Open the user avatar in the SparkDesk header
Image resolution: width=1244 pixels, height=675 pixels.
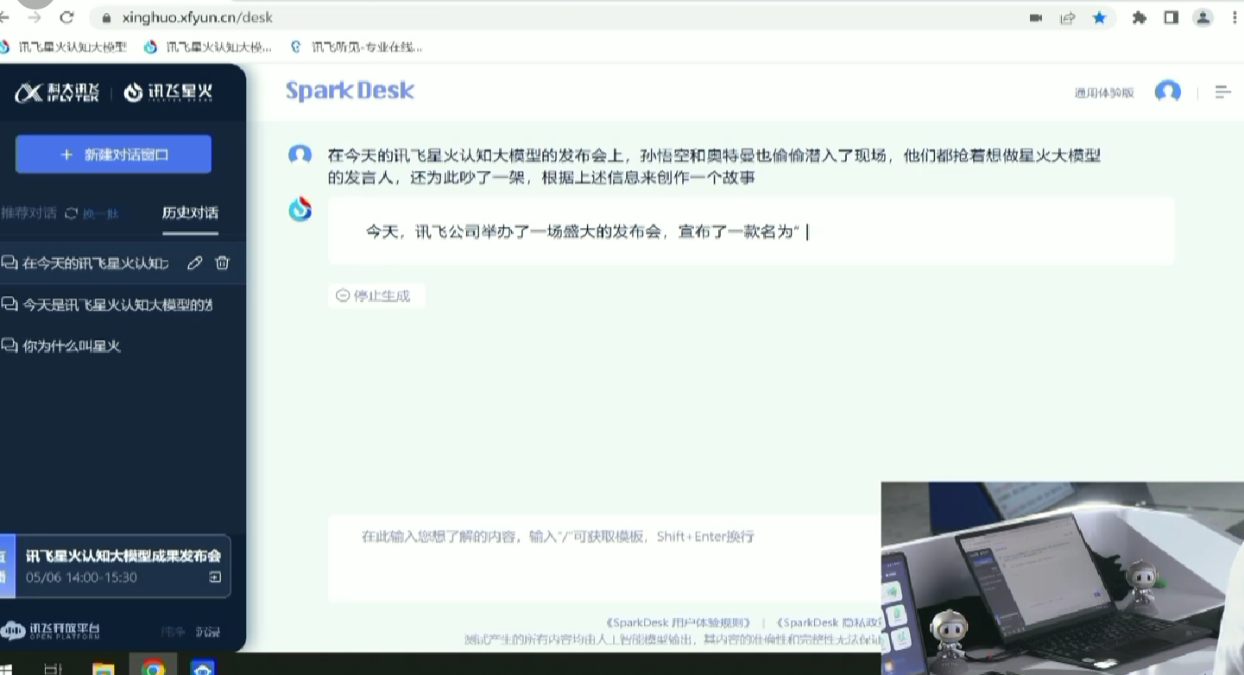(1168, 91)
